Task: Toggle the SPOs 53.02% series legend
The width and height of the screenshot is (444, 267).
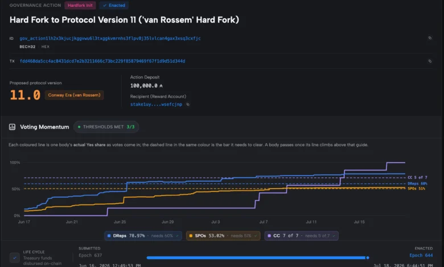Action: pyautogui.click(x=223, y=236)
